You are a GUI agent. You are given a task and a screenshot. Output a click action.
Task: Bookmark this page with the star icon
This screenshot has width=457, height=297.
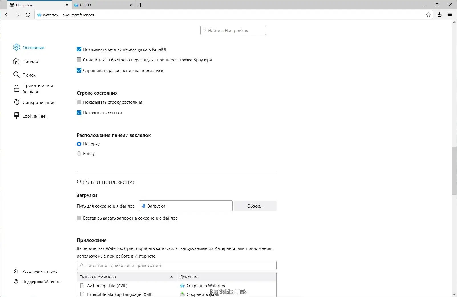pos(428,15)
